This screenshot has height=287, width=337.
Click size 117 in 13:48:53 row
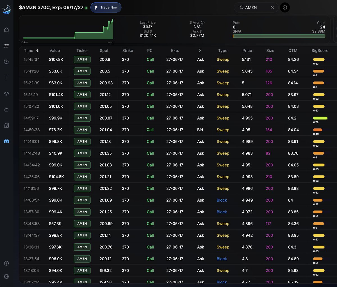(x=268, y=224)
